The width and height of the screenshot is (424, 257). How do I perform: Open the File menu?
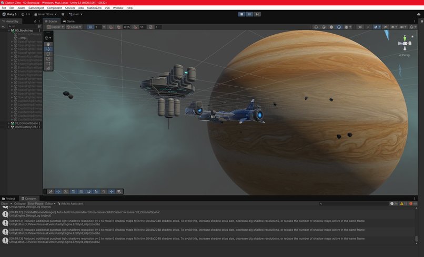click(x=4, y=8)
